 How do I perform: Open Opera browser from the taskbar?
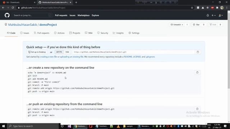tap(91, 126)
